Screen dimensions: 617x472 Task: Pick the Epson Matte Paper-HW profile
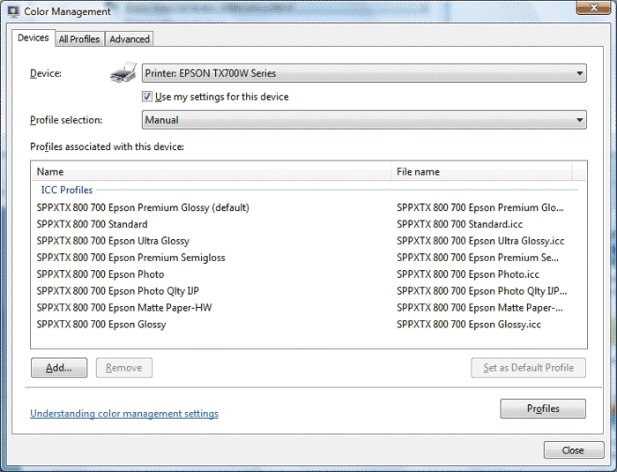tap(124, 308)
